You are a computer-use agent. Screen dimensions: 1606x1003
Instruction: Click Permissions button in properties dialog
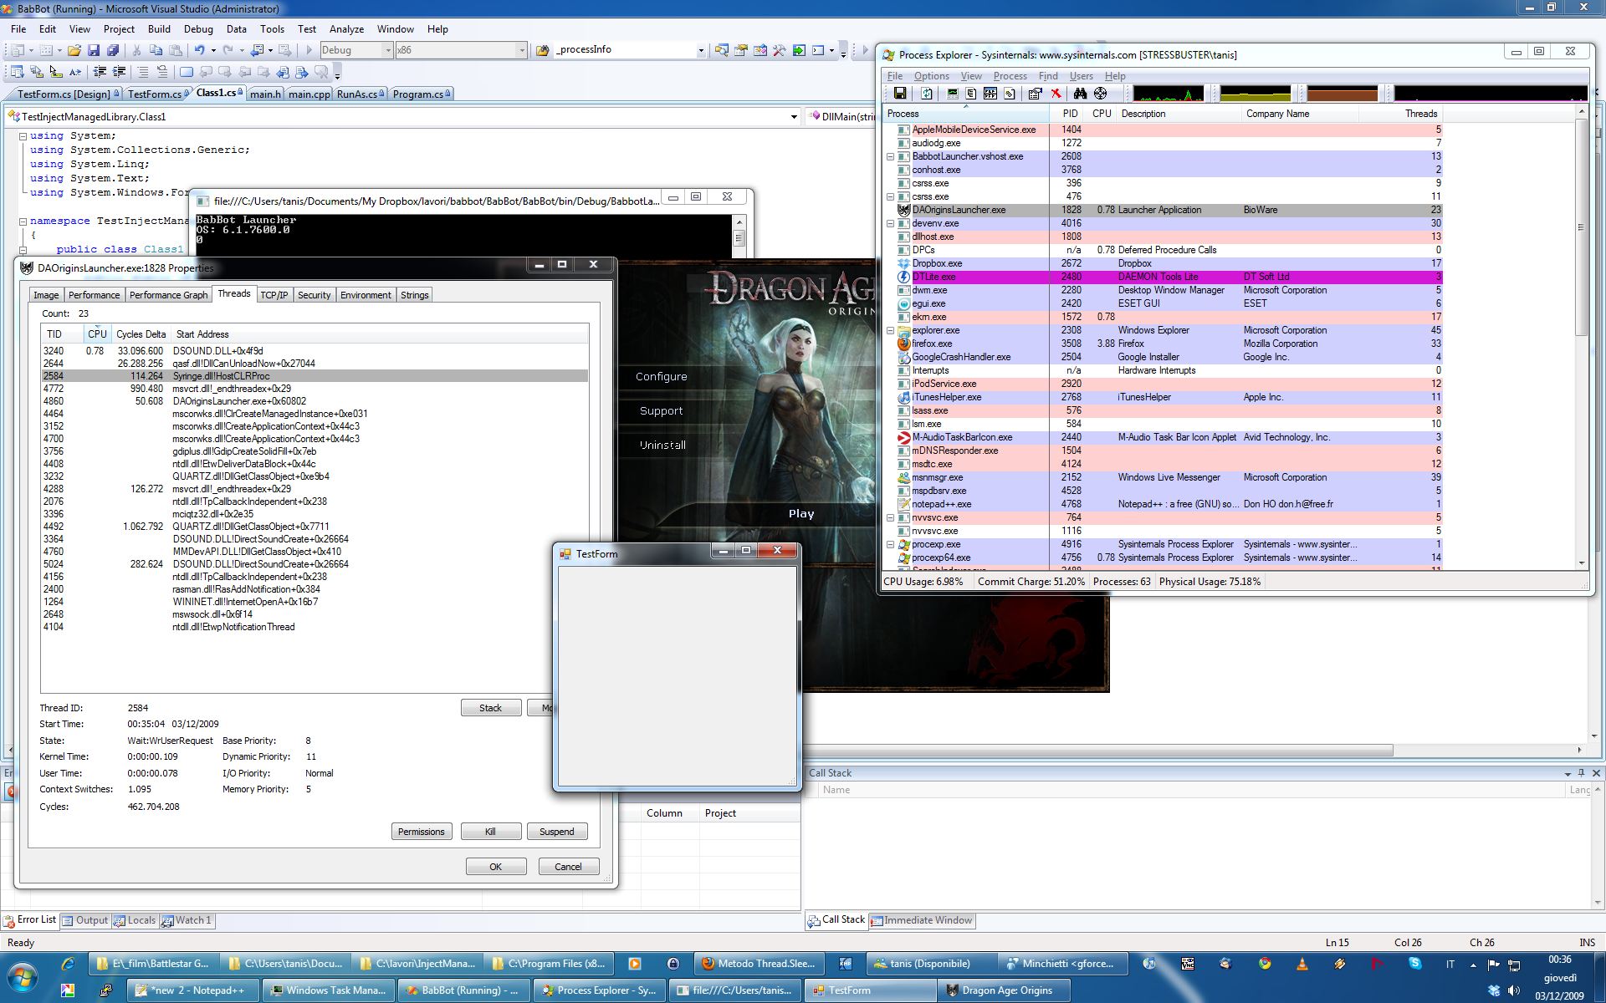[422, 832]
